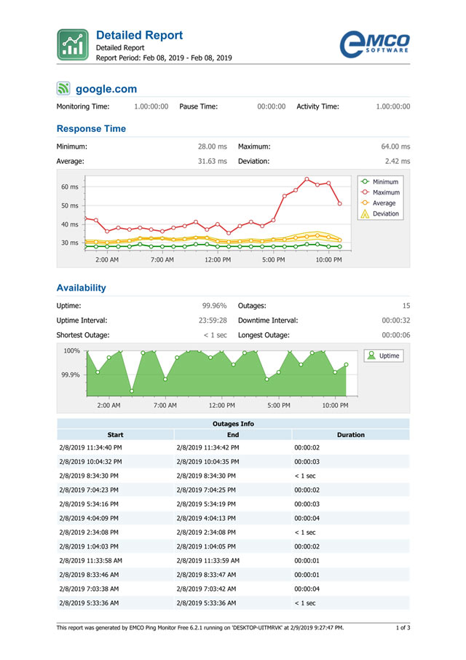Click the Pause Time value 00:00:00

pos(272,106)
